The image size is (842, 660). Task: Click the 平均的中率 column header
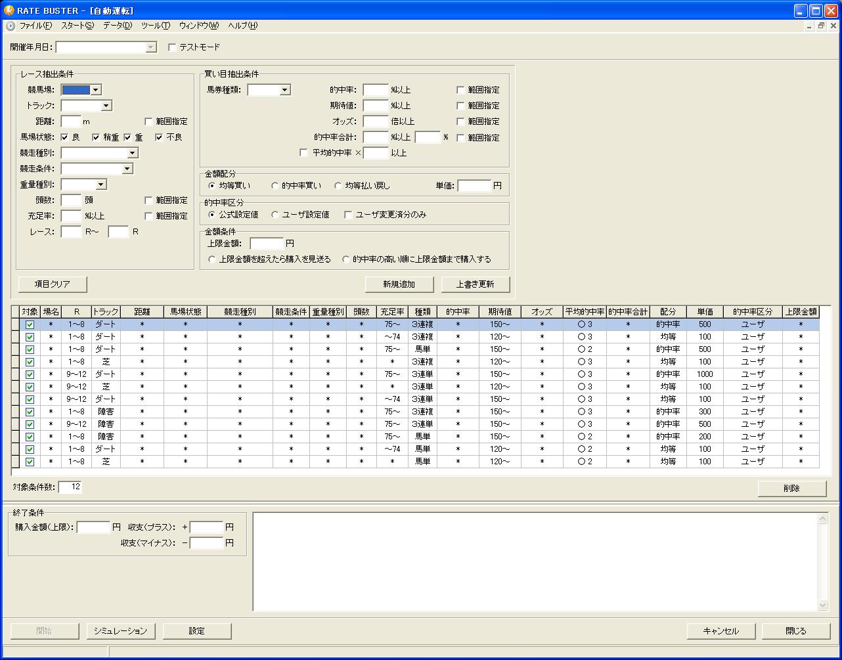pyautogui.click(x=585, y=312)
